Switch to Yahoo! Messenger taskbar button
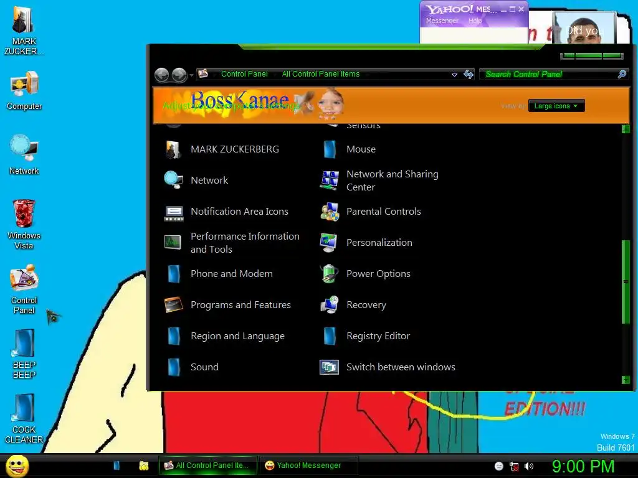The image size is (638, 478). click(308, 466)
